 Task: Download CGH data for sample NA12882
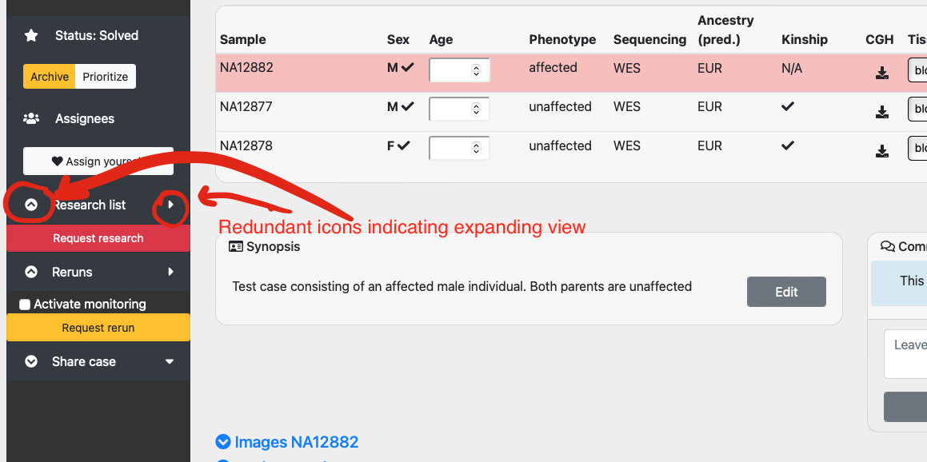(x=882, y=73)
